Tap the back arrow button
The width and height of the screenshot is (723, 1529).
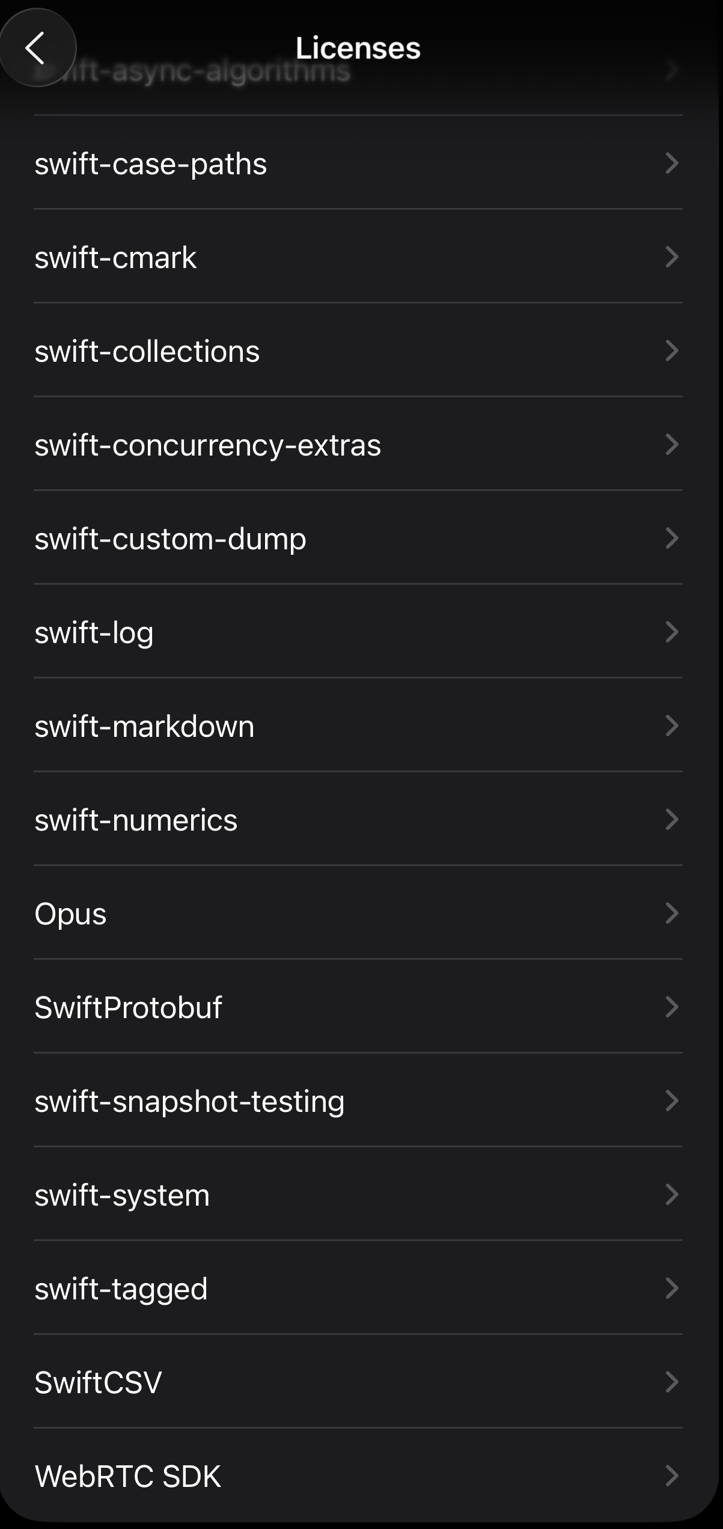click(x=36, y=48)
